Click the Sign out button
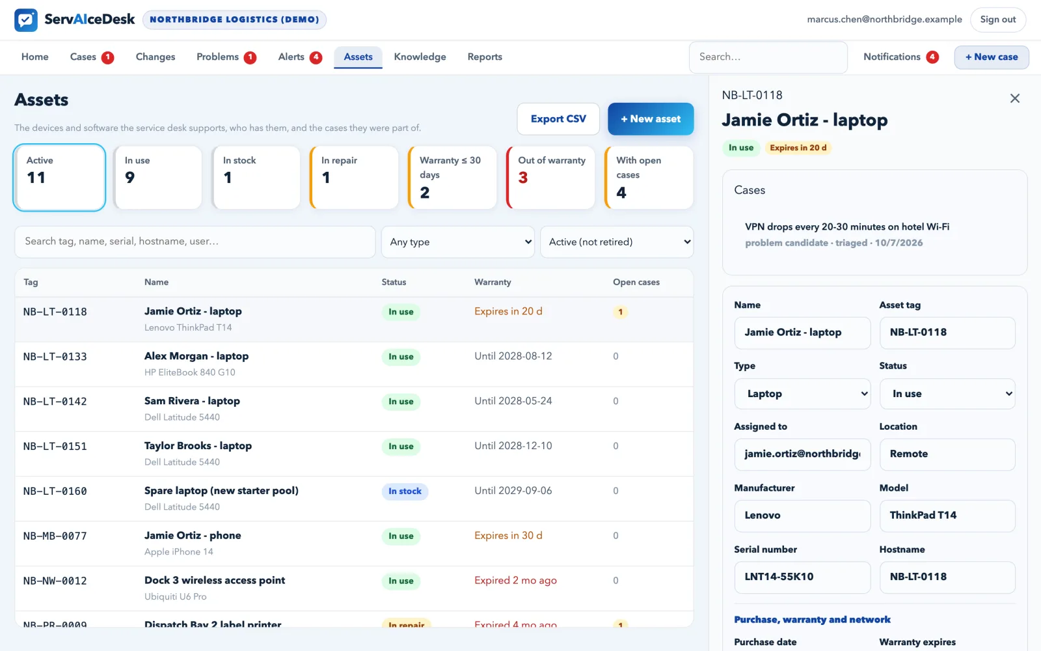Viewport: 1041px width, 651px height. 998,20
